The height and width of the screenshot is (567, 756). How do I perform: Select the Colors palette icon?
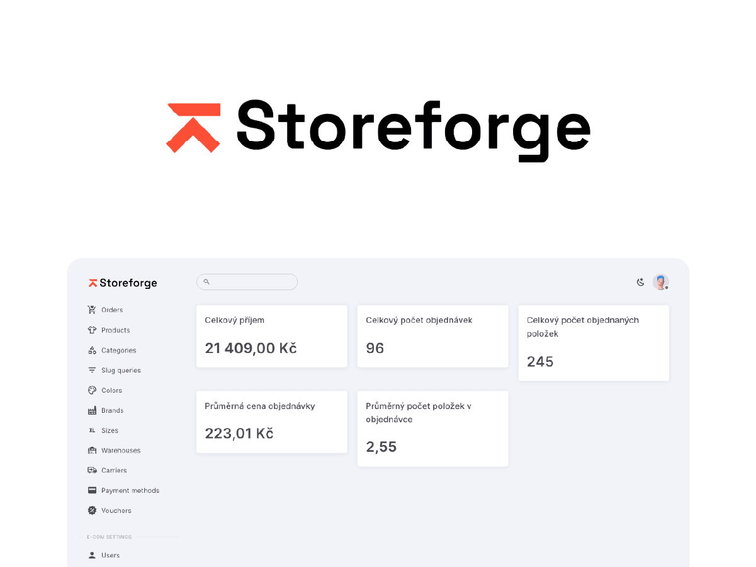point(91,390)
